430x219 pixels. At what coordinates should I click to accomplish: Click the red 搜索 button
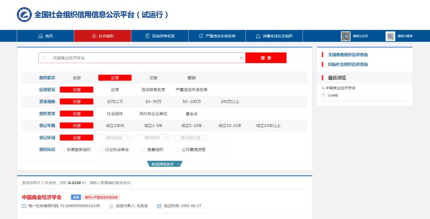[x=266, y=58]
